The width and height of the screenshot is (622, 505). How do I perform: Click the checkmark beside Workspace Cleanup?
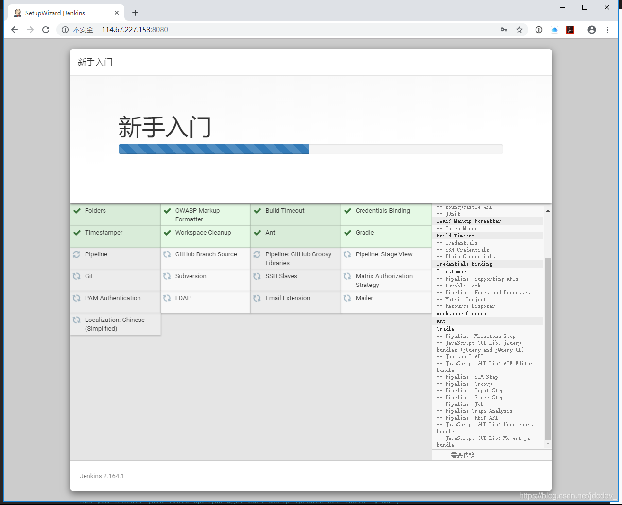pyautogui.click(x=167, y=233)
